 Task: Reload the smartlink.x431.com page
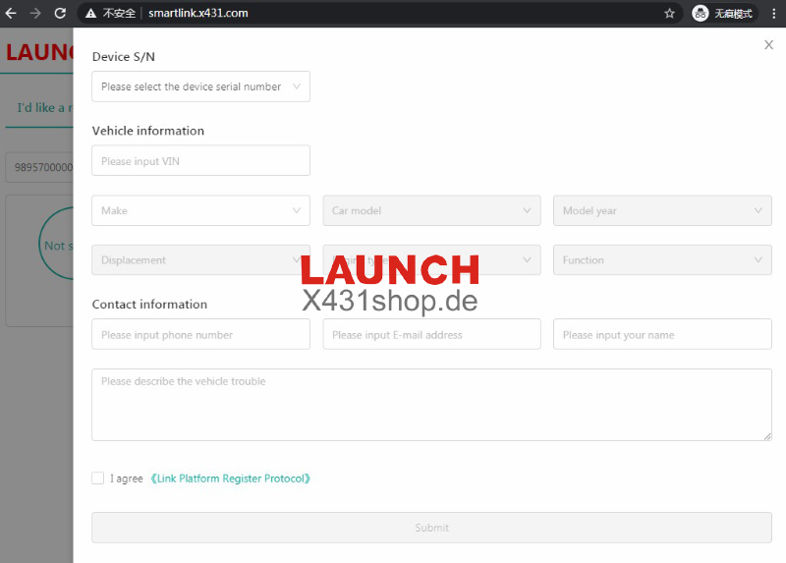click(x=60, y=14)
